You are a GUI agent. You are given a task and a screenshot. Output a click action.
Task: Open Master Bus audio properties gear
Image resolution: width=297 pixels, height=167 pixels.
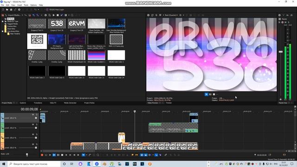click(x=279, y=15)
